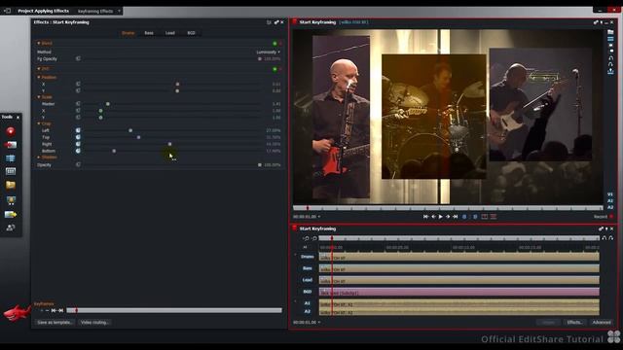Select the Drums tab in Effects panel
Screen dimensions: 623x350
coord(128,33)
